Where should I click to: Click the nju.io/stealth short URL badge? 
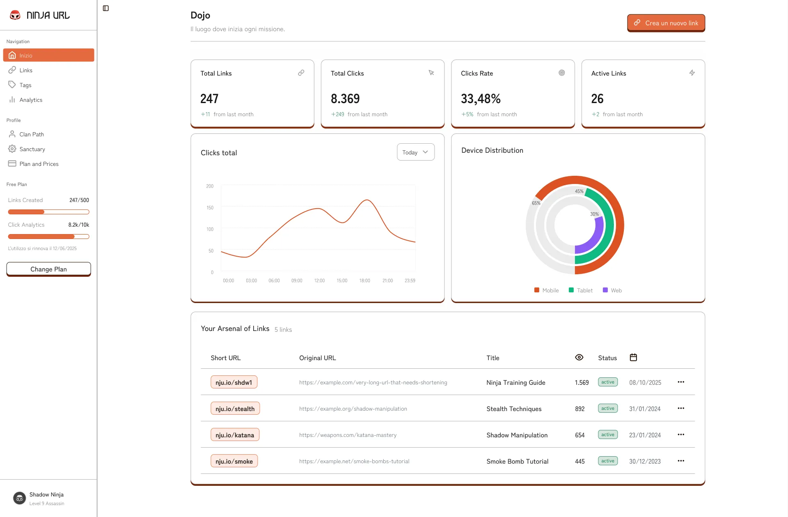(235, 408)
